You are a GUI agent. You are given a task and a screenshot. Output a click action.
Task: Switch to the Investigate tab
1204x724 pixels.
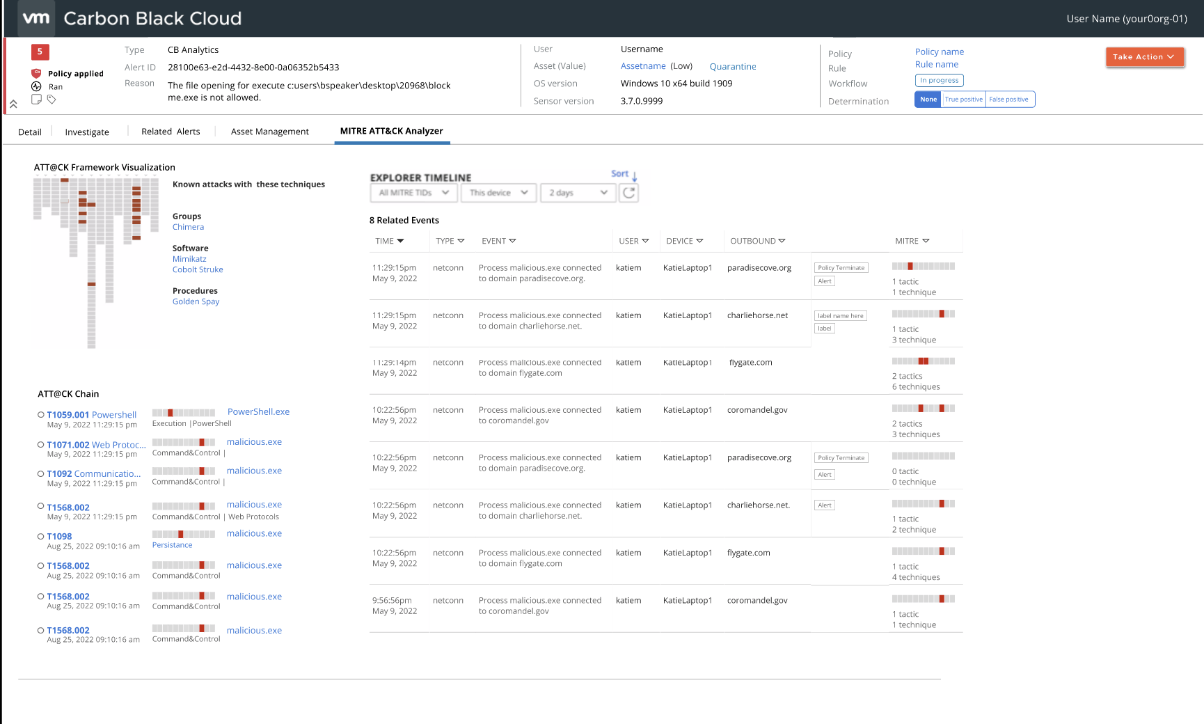(87, 132)
